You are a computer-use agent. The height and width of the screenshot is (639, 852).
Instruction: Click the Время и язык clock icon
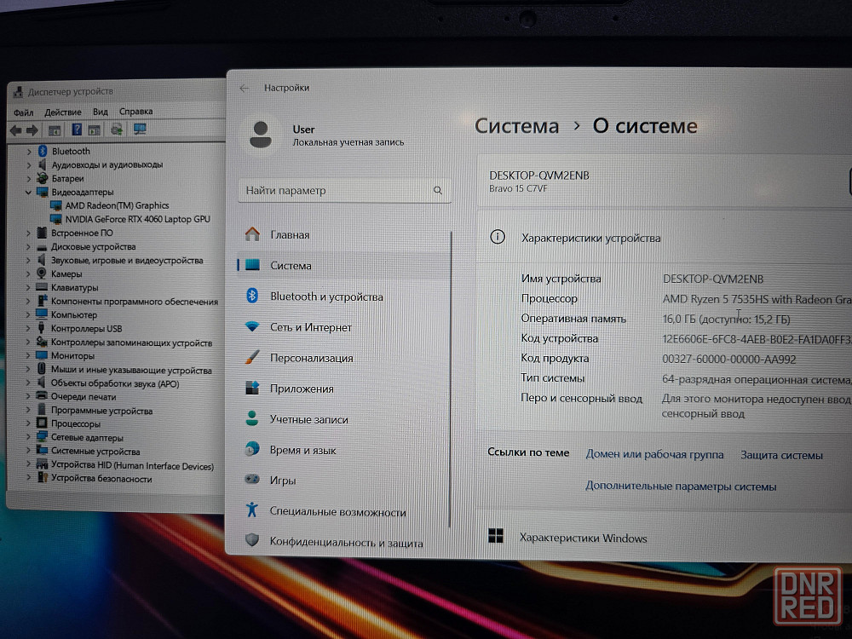(x=252, y=449)
